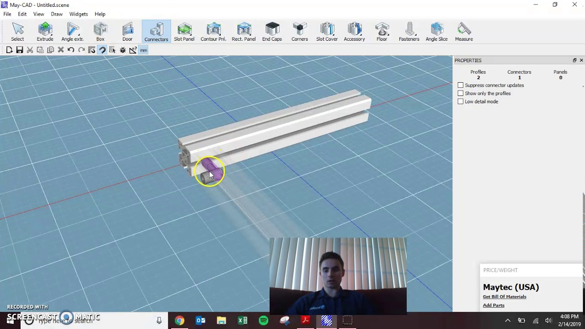Viewport: 585px width, 329px height.
Task: Pick the Corners tool
Action: (299, 32)
